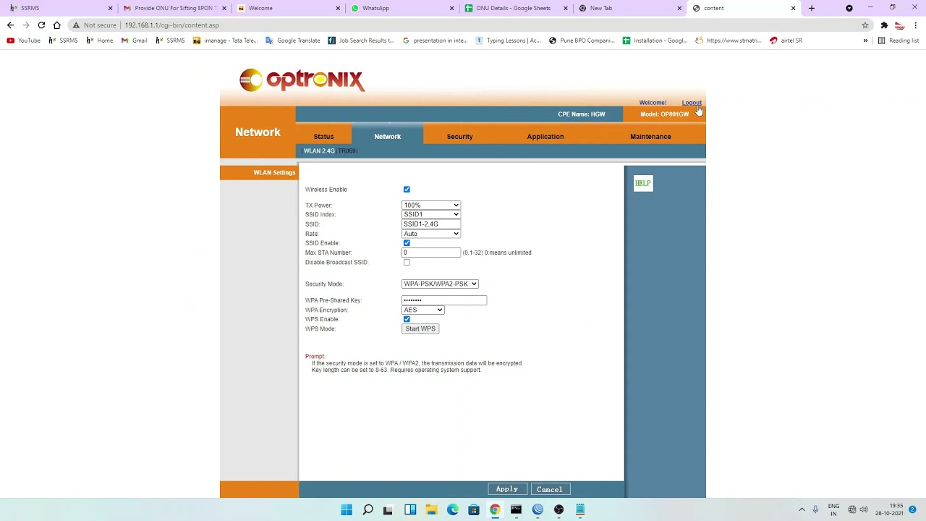Go to browser home page icon

point(56,25)
